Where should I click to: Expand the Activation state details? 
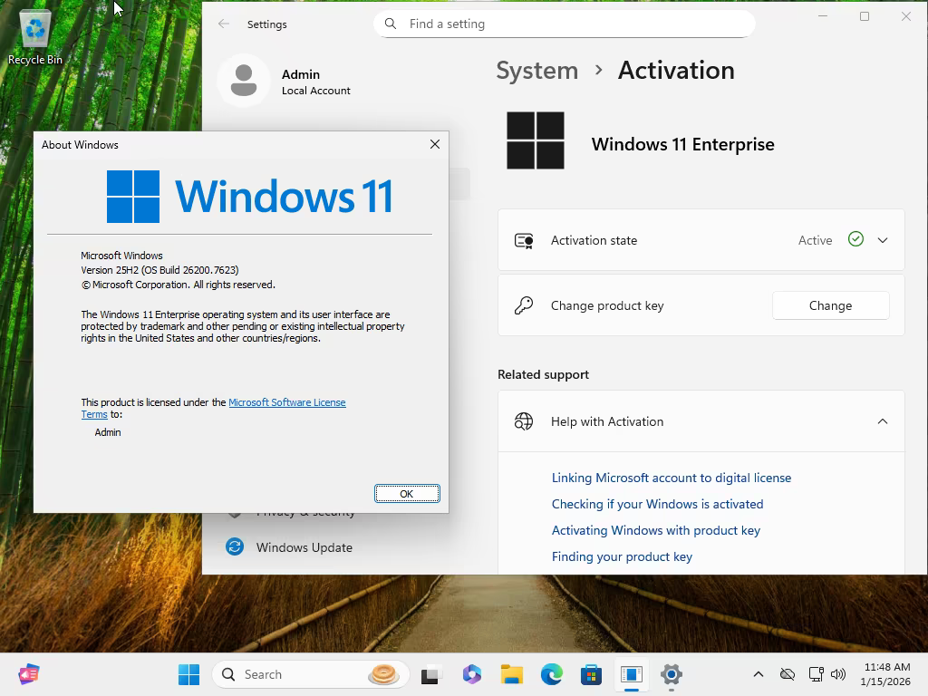point(883,240)
